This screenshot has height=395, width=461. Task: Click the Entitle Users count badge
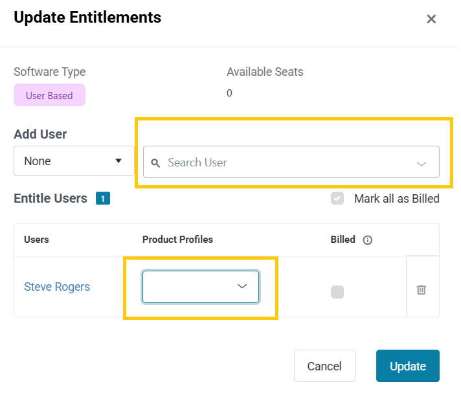point(103,199)
